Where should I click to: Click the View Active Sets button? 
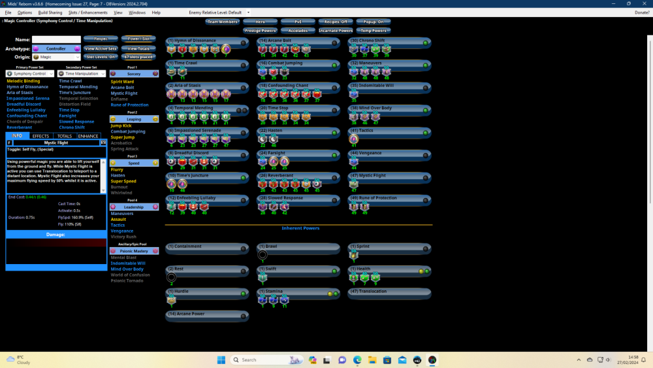pyautogui.click(x=101, y=48)
